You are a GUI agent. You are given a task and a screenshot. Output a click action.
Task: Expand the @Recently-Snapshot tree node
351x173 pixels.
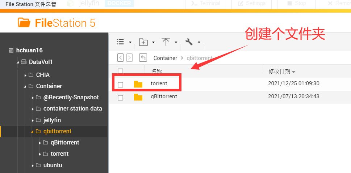(x=33, y=98)
